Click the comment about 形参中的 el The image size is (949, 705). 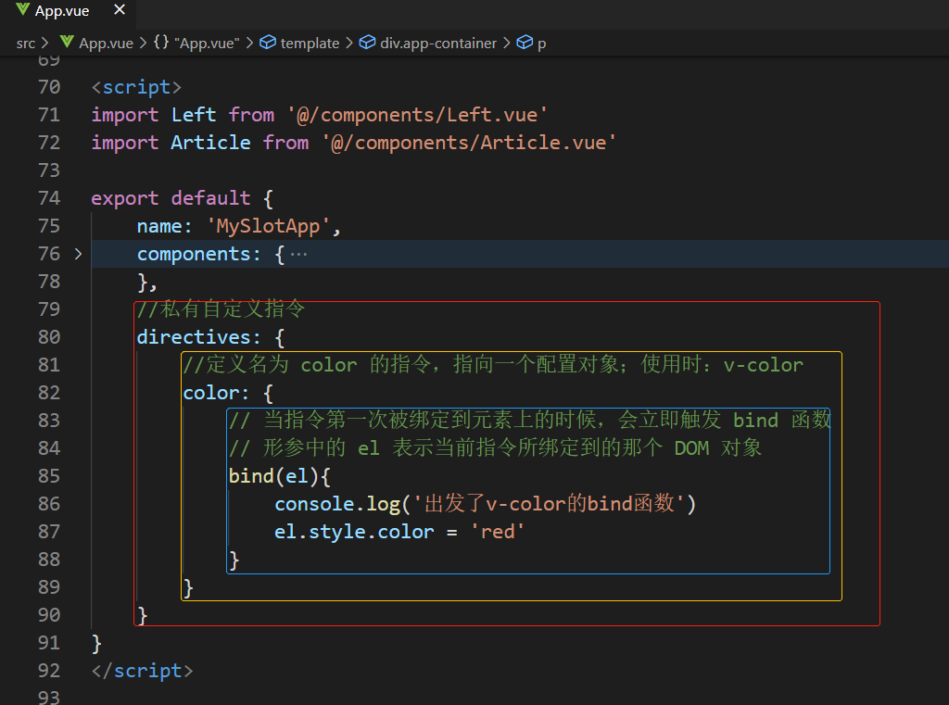tap(495, 448)
